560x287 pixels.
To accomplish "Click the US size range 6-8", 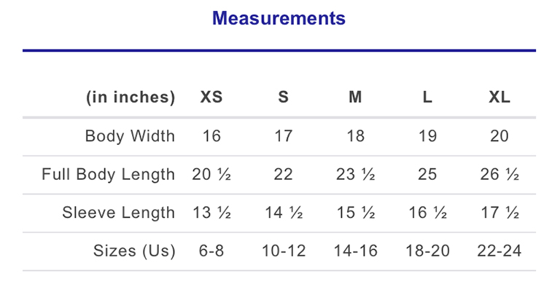I will coord(211,251).
